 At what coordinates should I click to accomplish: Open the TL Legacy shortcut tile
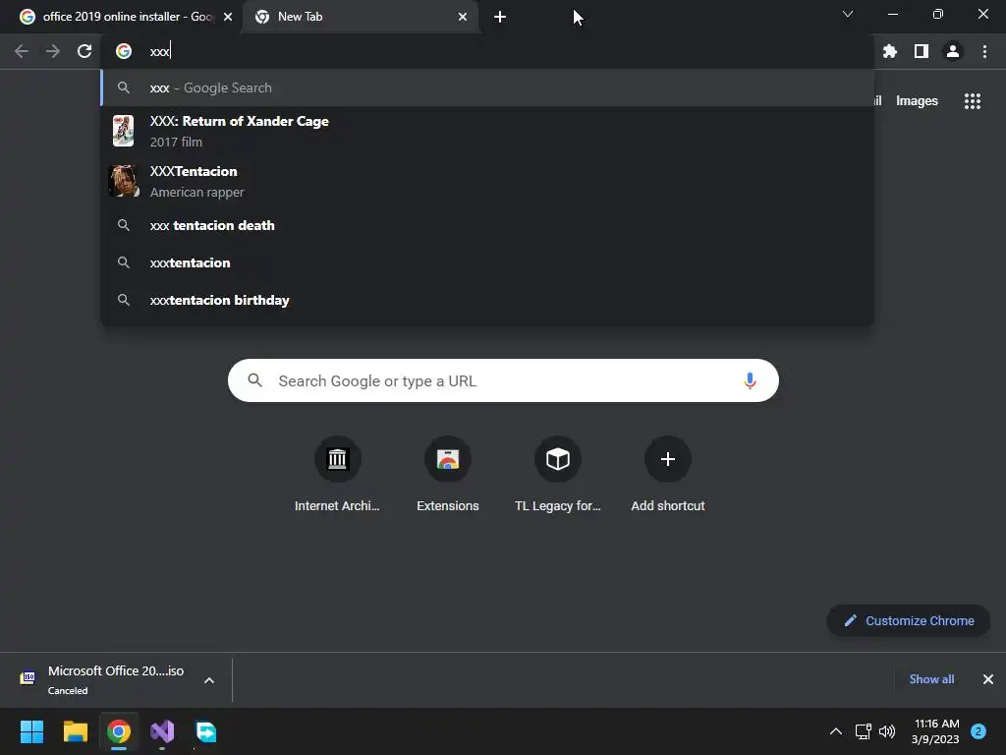point(558,475)
